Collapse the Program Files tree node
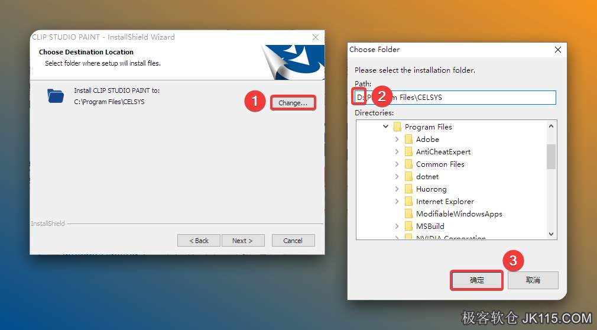 tap(386, 127)
